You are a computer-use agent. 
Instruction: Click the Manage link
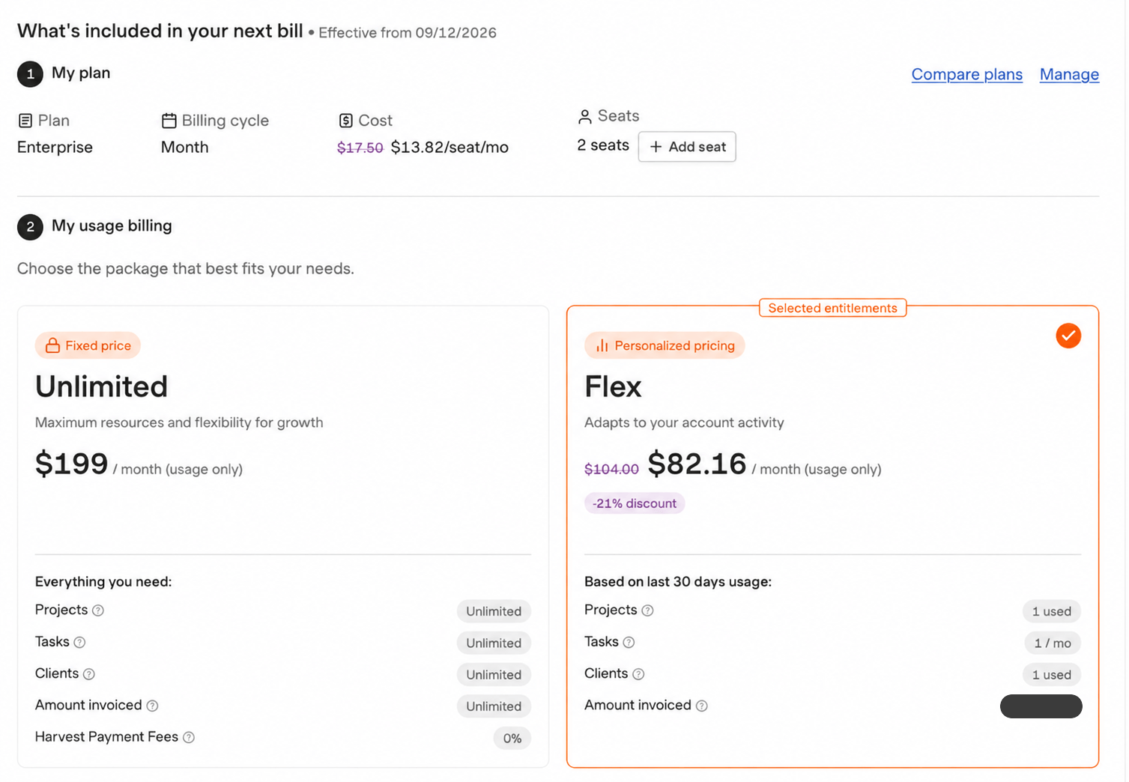pyautogui.click(x=1069, y=74)
